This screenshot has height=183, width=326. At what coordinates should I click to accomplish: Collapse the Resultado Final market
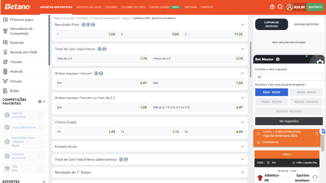click(x=242, y=25)
